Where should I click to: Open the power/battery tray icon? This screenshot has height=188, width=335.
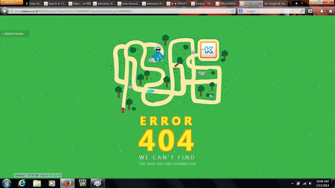click(298, 183)
